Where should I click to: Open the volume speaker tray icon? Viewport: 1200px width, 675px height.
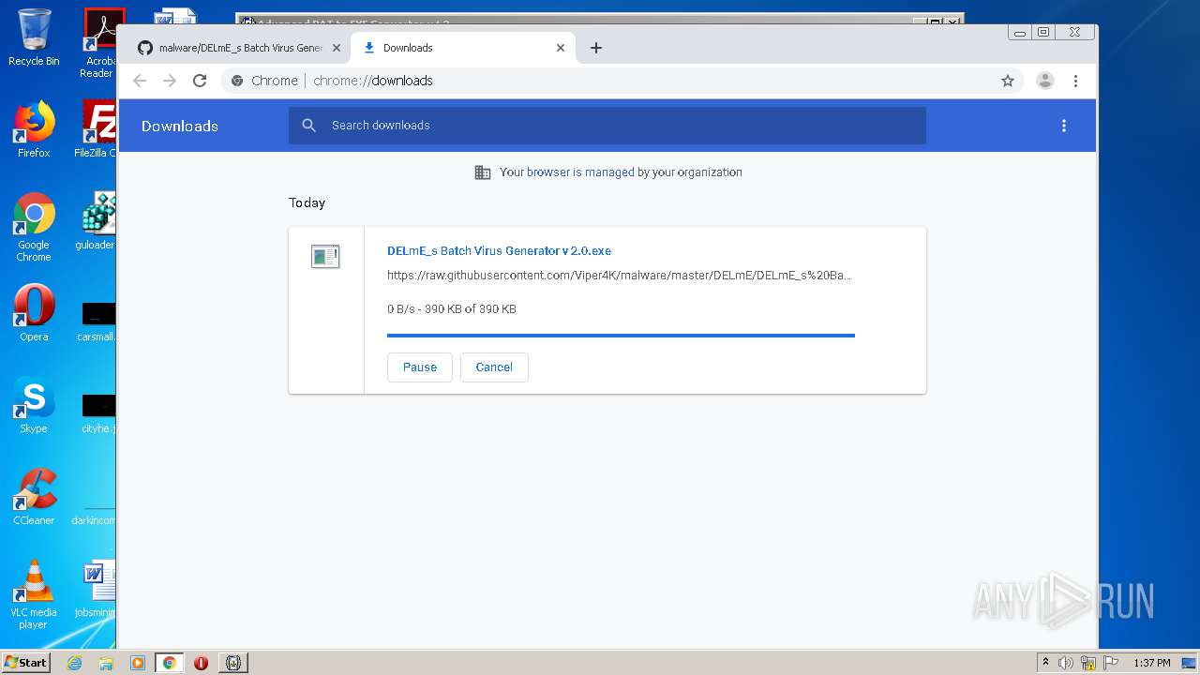click(1066, 663)
